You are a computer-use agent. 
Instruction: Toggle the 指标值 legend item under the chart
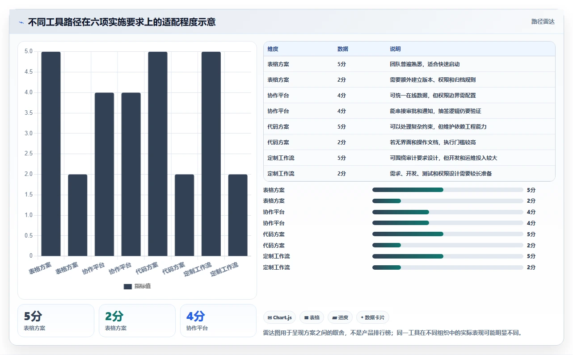click(x=137, y=286)
